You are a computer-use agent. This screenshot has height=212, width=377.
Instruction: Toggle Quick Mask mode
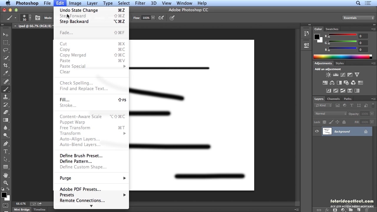pyautogui.click(x=6, y=205)
